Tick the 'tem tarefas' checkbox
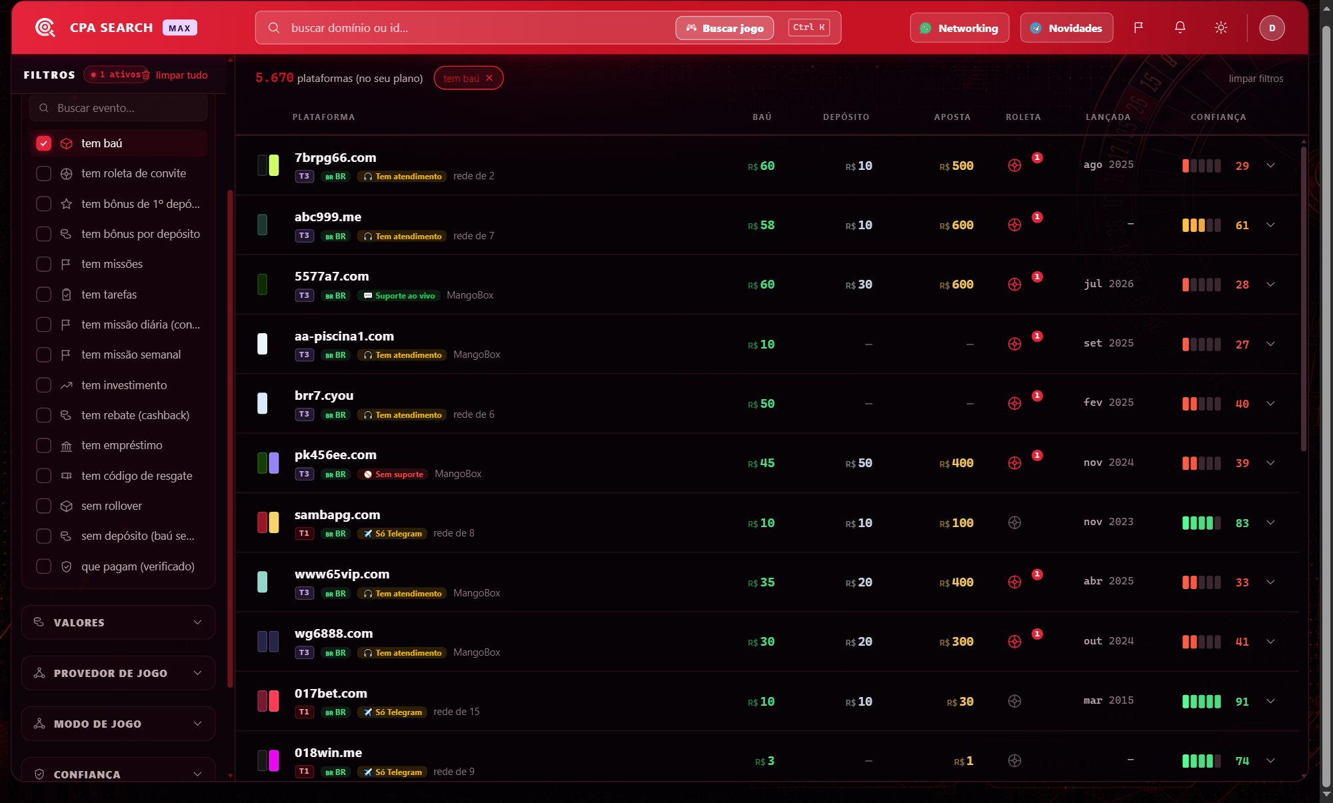 click(43, 295)
